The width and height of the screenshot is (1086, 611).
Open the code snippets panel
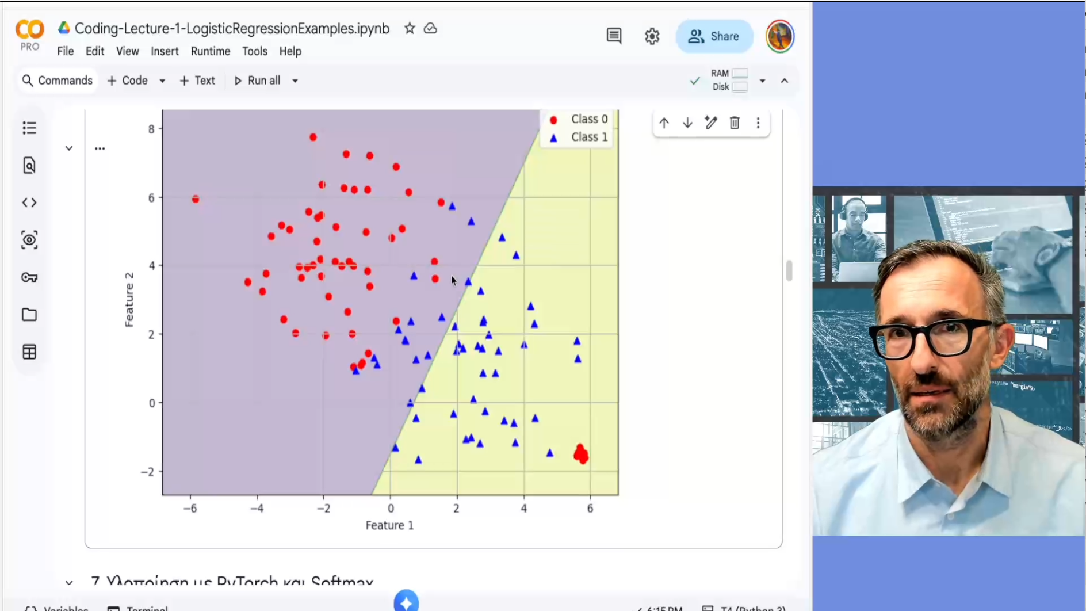pos(29,203)
